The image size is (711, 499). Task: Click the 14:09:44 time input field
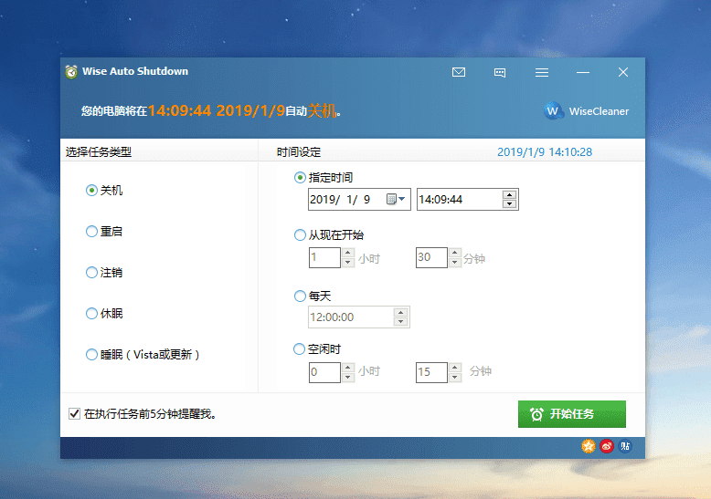coord(457,199)
